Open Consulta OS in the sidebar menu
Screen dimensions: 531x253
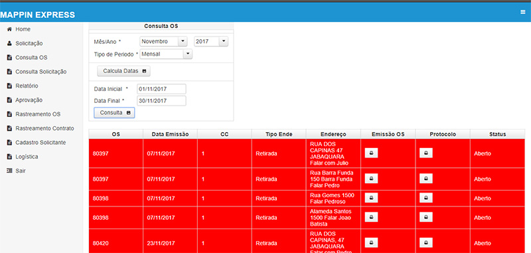coord(31,58)
